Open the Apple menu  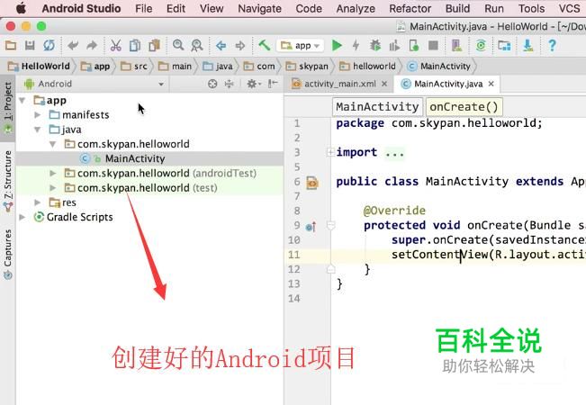tap(22, 9)
